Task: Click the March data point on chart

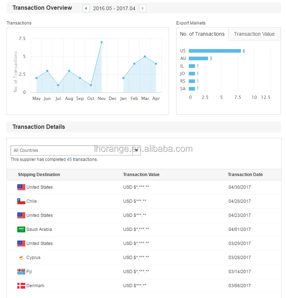Action: (x=145, y=57)
